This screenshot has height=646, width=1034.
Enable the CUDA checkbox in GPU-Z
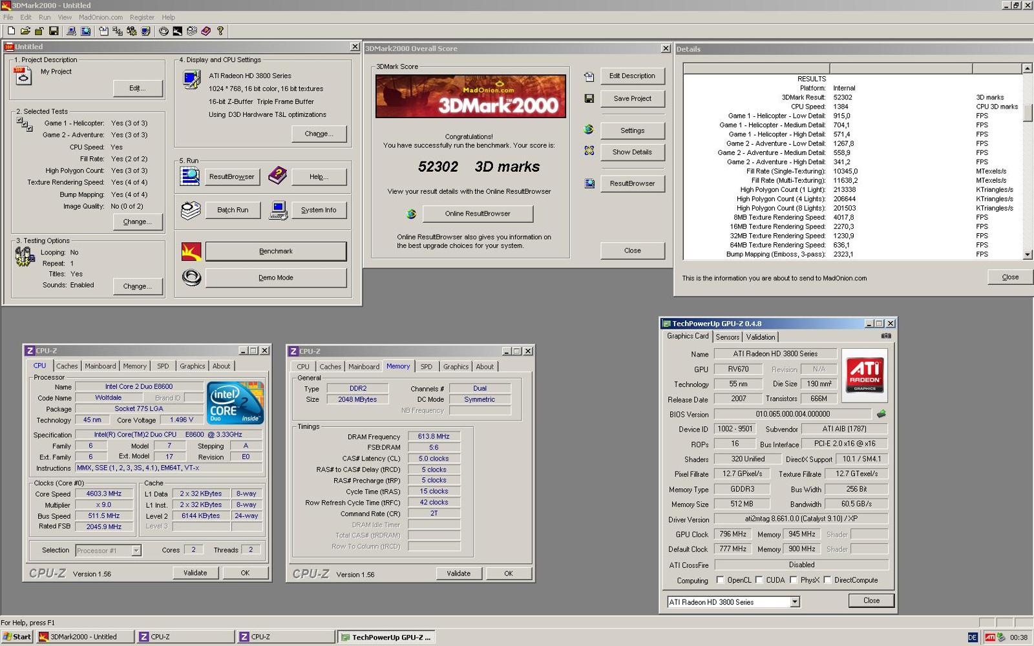[759, 579]
